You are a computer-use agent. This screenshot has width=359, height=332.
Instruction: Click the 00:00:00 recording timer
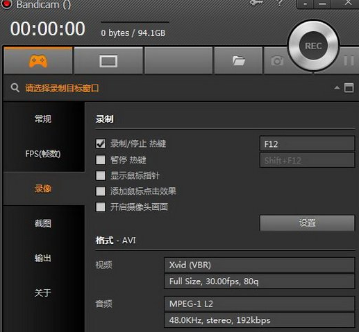pyautogui.click(x=48, y=28)
